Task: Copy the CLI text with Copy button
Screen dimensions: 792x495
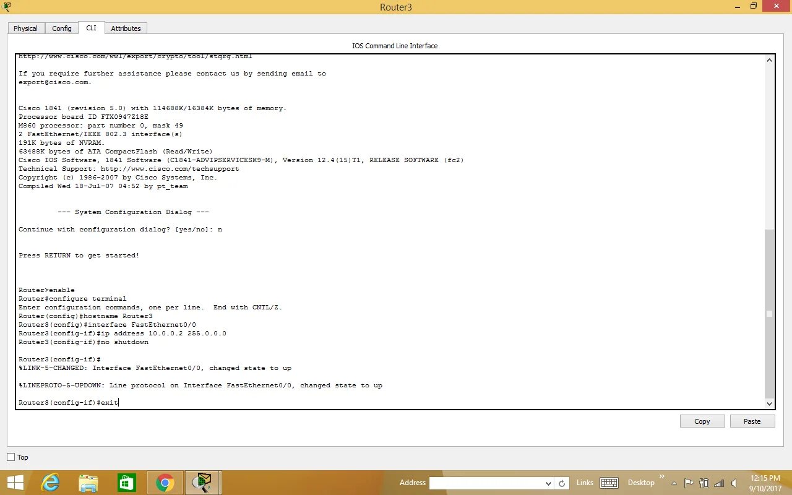Action: point(702,421)
